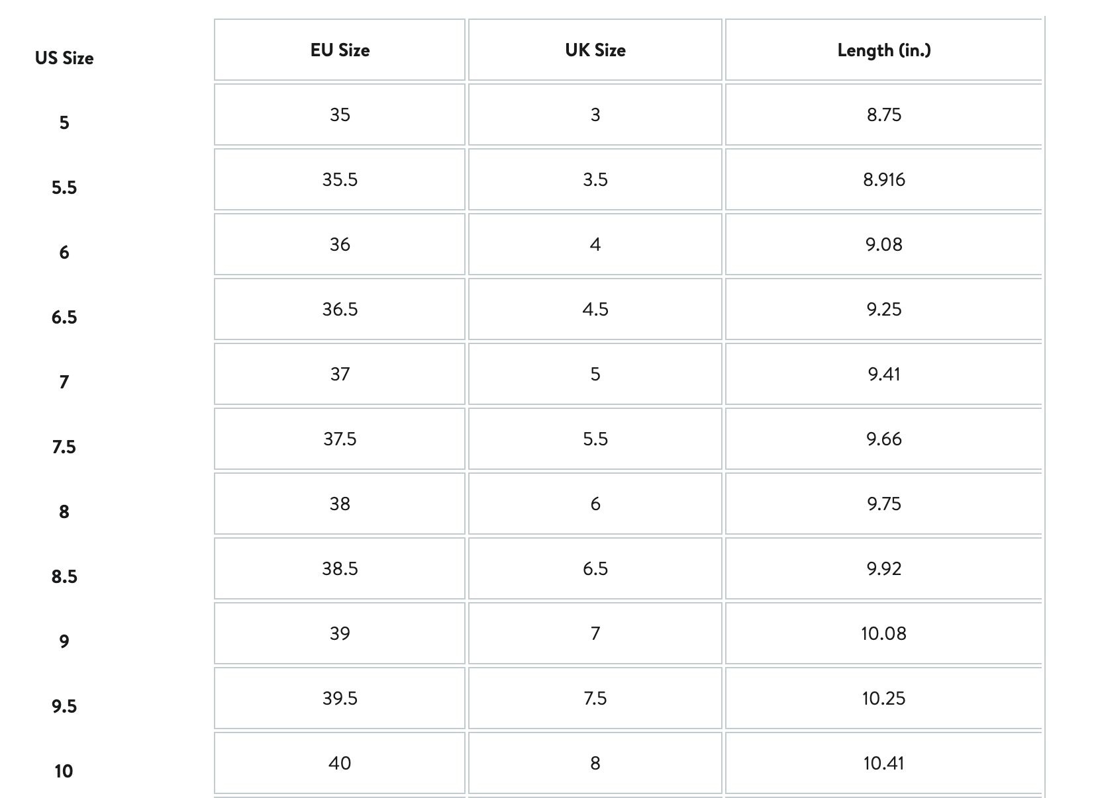Viewport: 1098px width, 798px height.
Task: Select the EU size 40 cell
Action: pyautogui.click(x=340, y=763)
